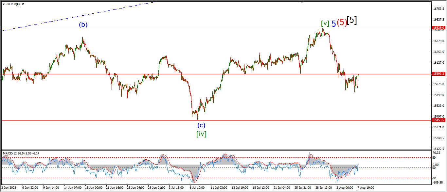The image size is (447, 192).
Task: Click the 15749.0 price scale value
Action: coord(438,95)
